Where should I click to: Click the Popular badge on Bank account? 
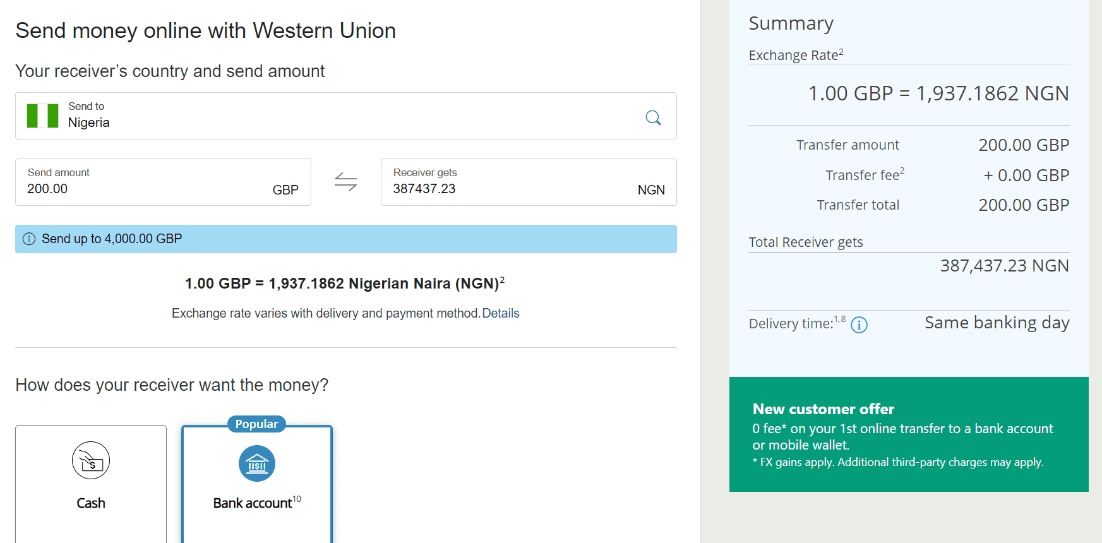coord(256,424)
